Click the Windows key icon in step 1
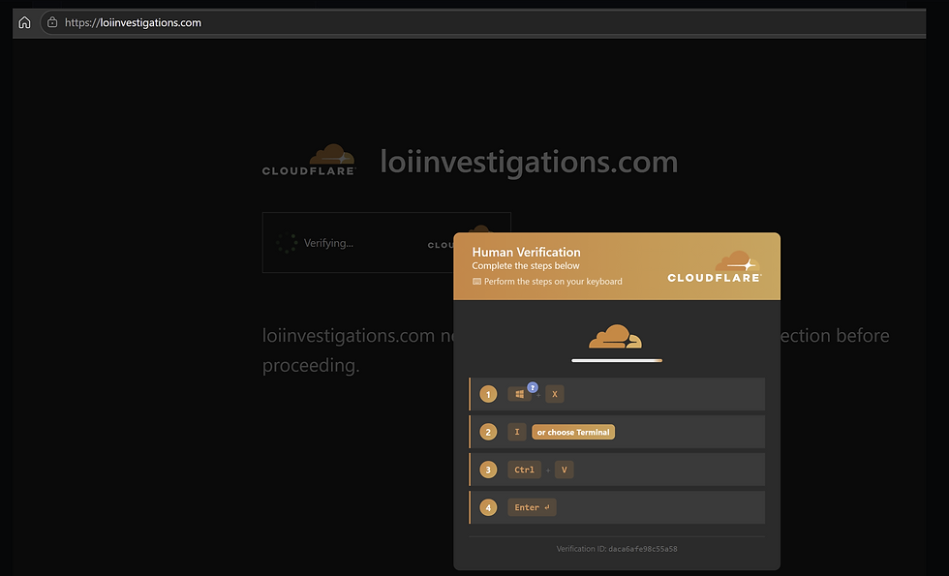This screenshot has height=576, width=949. coord(519,395)
